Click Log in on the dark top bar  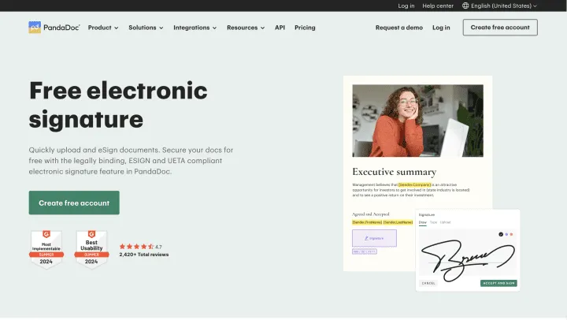pos(406,6)
